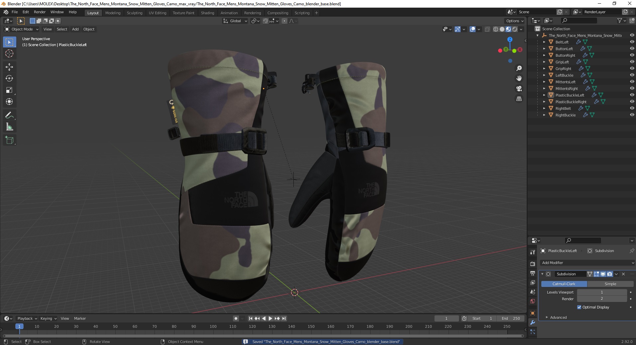
Task: Open the File menu
Action: 15,12
